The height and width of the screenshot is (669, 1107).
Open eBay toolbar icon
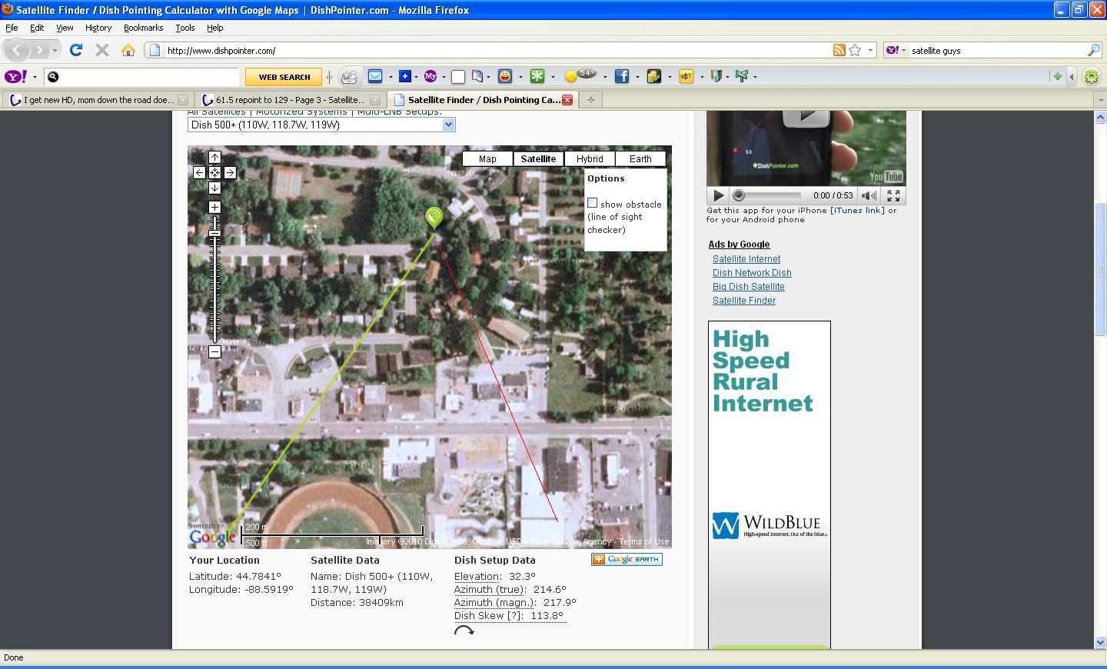click(x=686, y=76)
